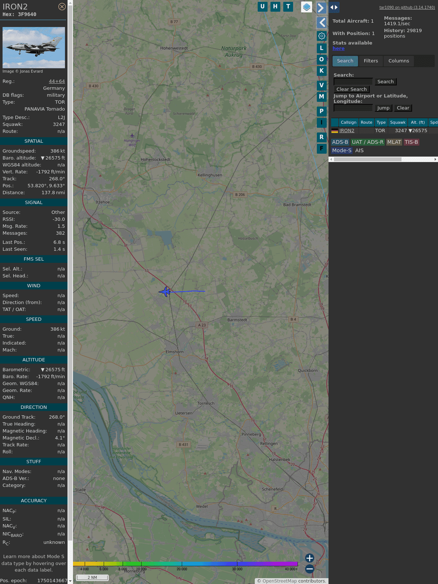Viewport: 438px width, 584px height.
Task: Click the AIS source legend
Action: pyautogui.click(x=359, y=150)
